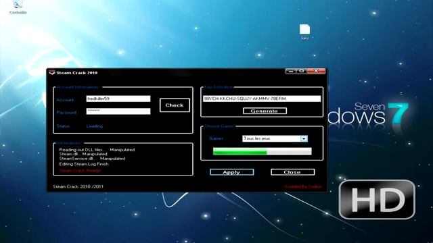The width and height of the screenshot is (433, 243).
Task: Maximize the Steam Crack 2010 window
Action: 301,72
